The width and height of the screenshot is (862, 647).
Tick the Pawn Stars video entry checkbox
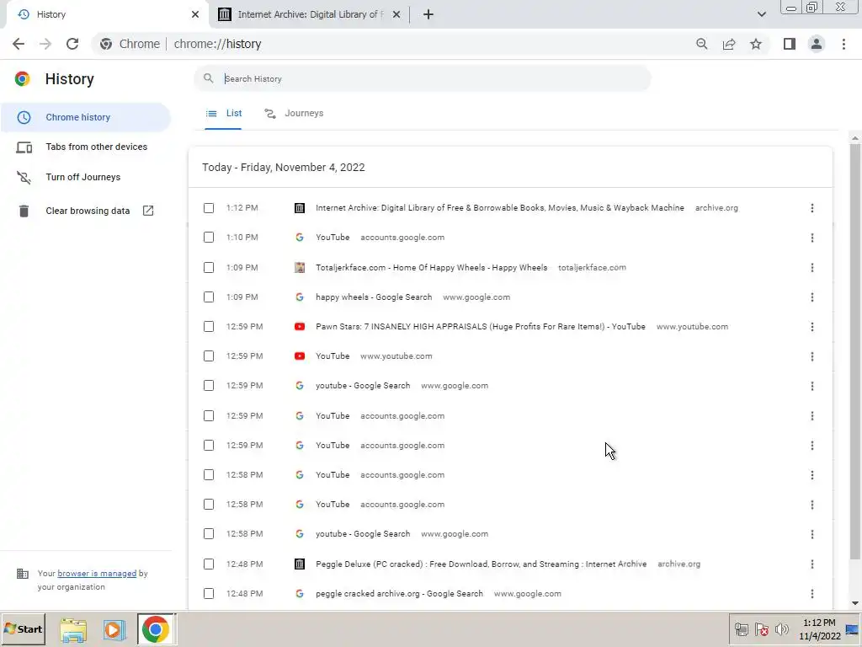209,326
